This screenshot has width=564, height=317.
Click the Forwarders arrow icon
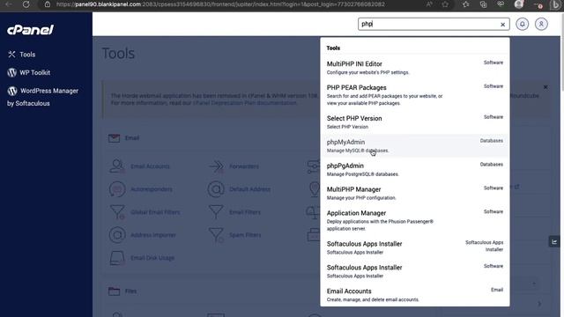(x=216, y=166)
